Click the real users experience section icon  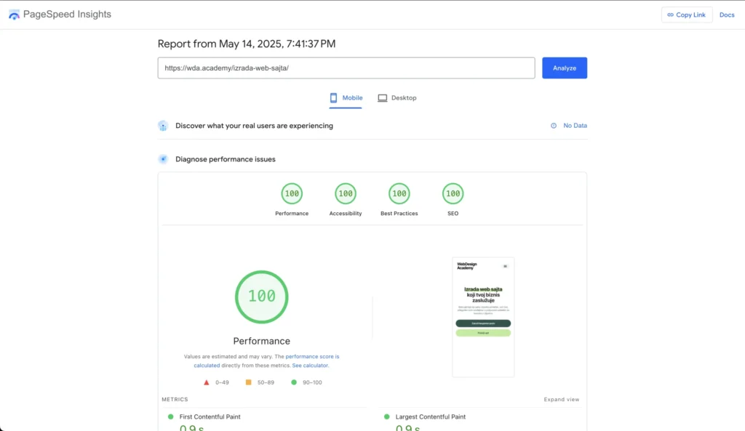(x=163, y=126)
